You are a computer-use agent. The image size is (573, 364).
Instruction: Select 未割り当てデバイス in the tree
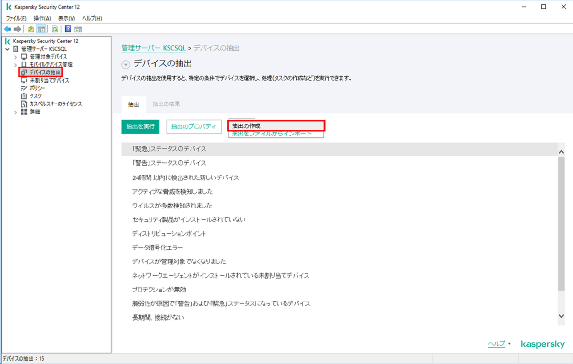tap(49, 80)
